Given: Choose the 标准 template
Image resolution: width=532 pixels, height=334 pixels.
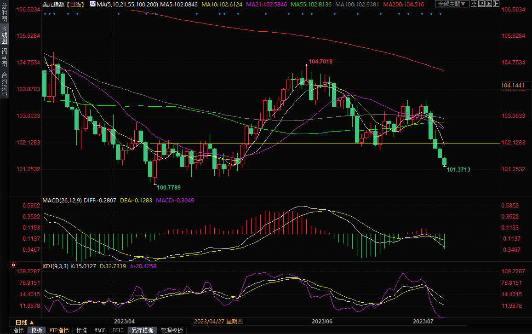Looking at the screenshot, I should [81, 330].
